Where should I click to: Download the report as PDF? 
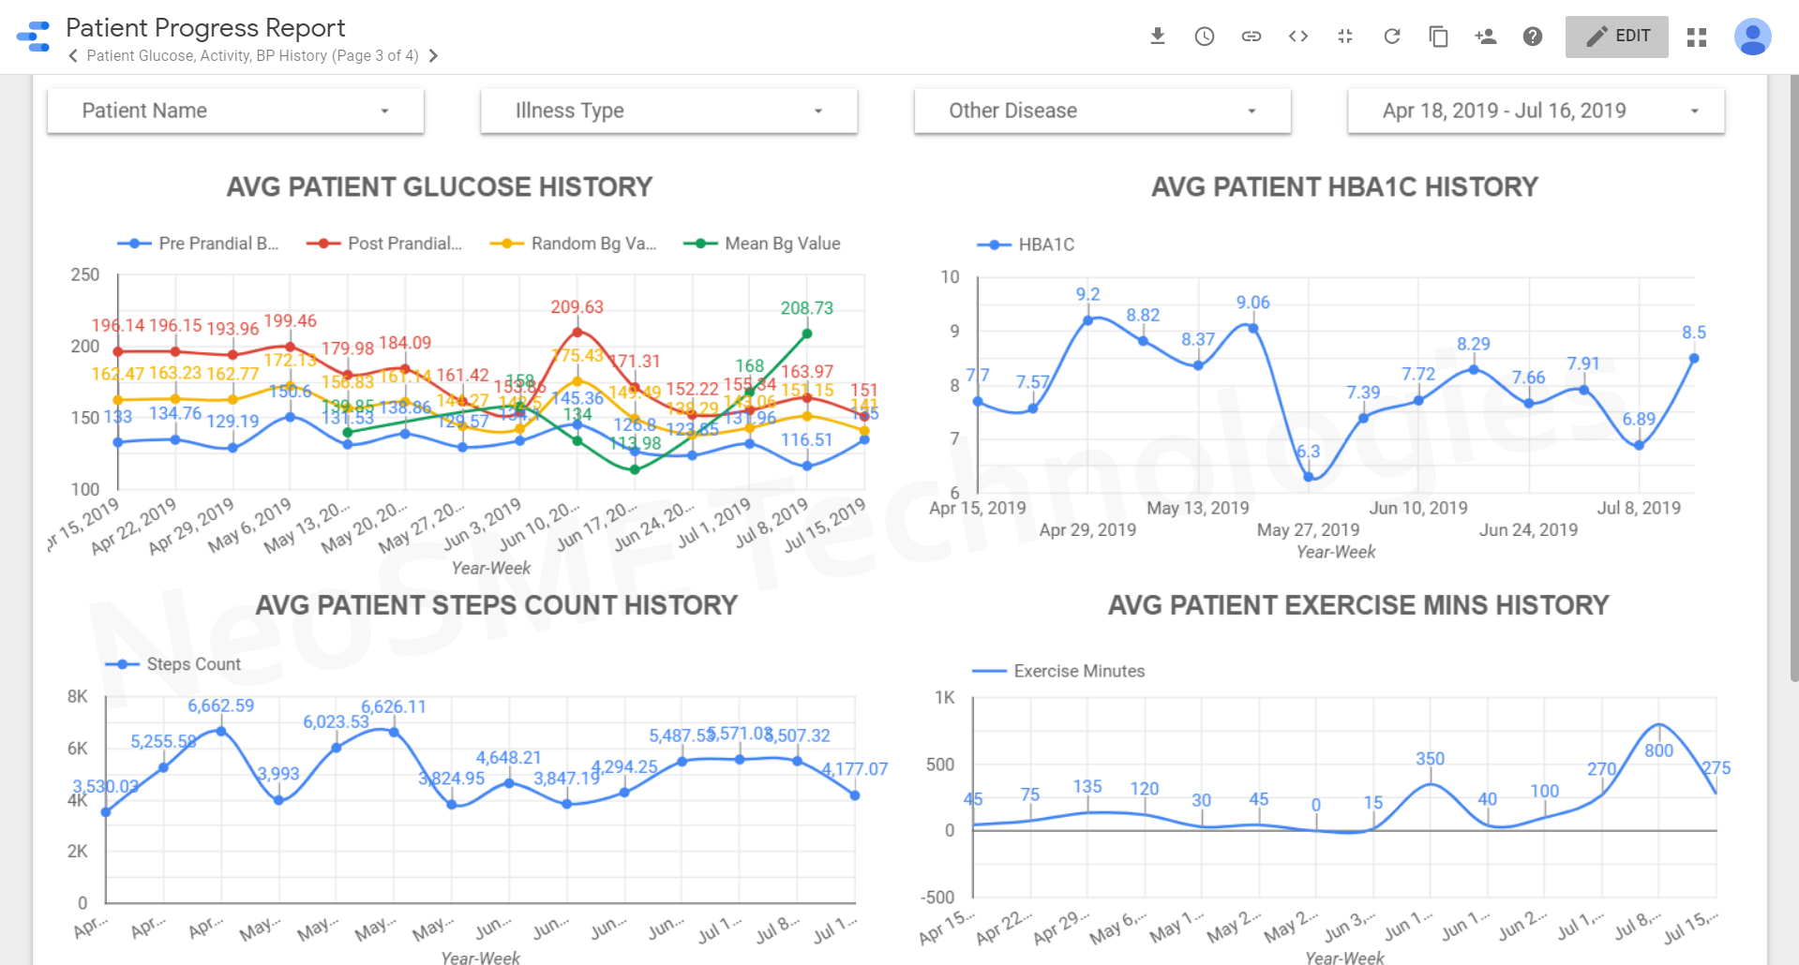(1157, 36)
